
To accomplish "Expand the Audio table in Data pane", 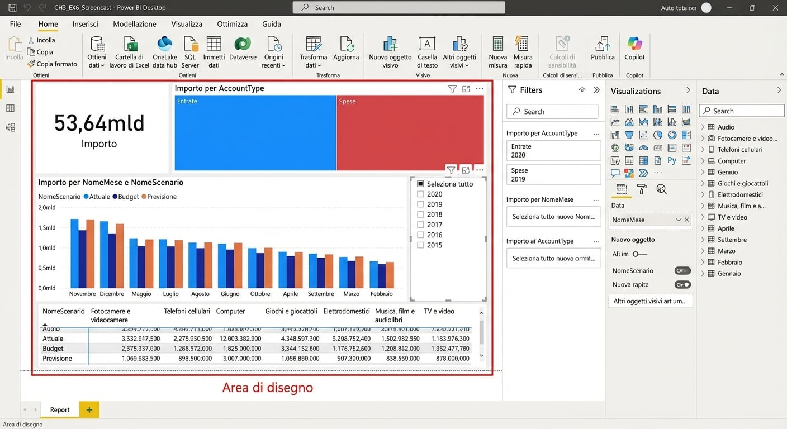I will tap(703, 127).
